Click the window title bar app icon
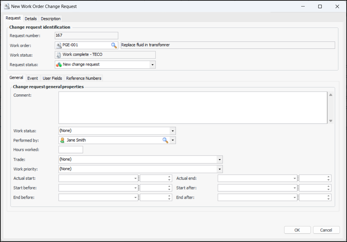This screenshot has height=242, width=347. (7, 6)
